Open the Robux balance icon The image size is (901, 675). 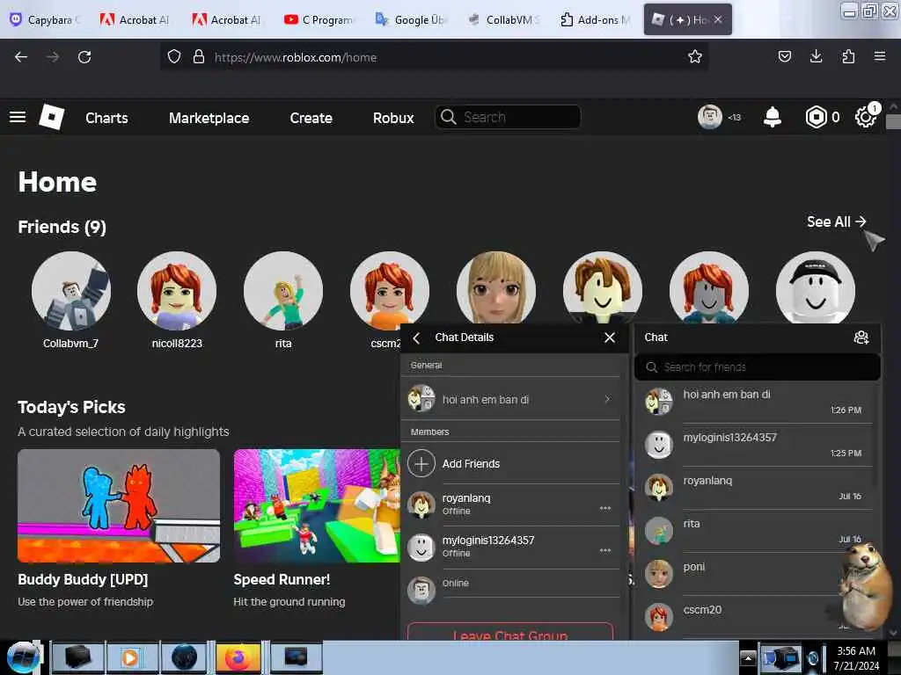click(816, 117)
